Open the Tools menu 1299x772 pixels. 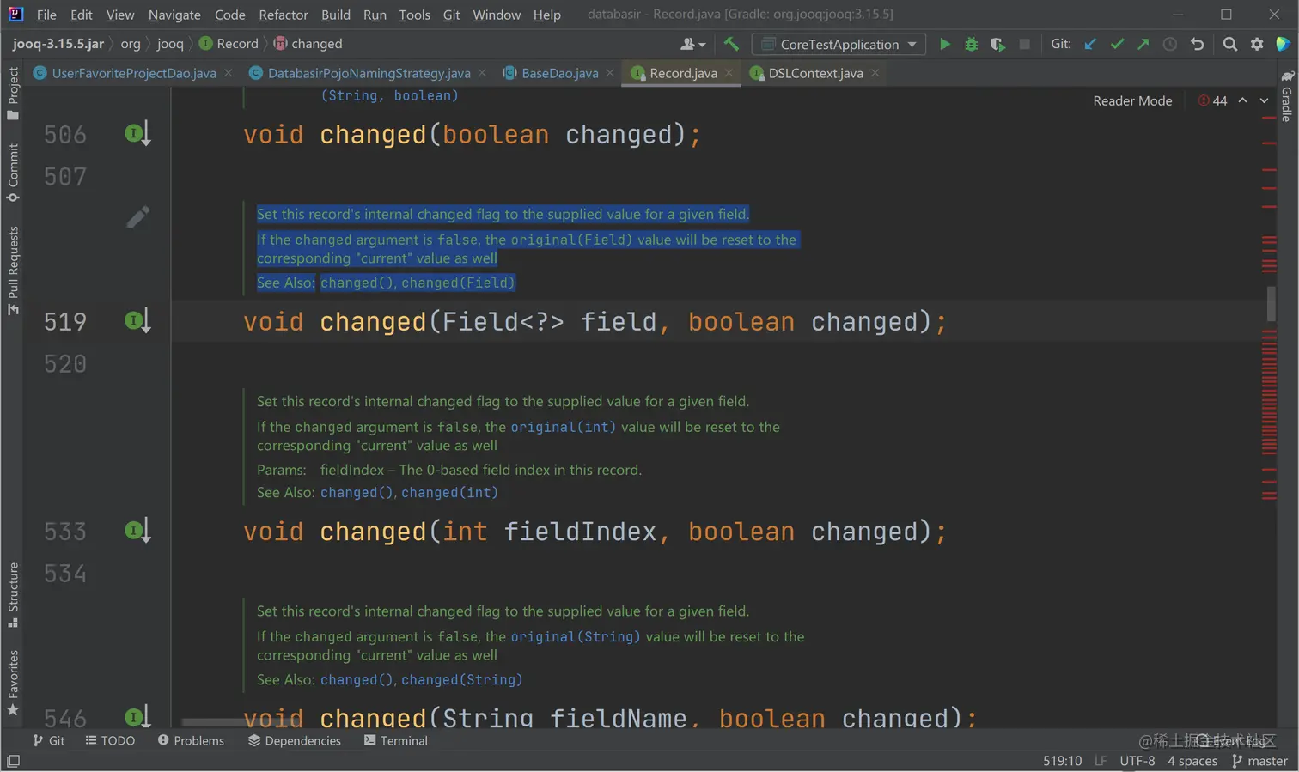pyautogui.click(x=414, y=15)
